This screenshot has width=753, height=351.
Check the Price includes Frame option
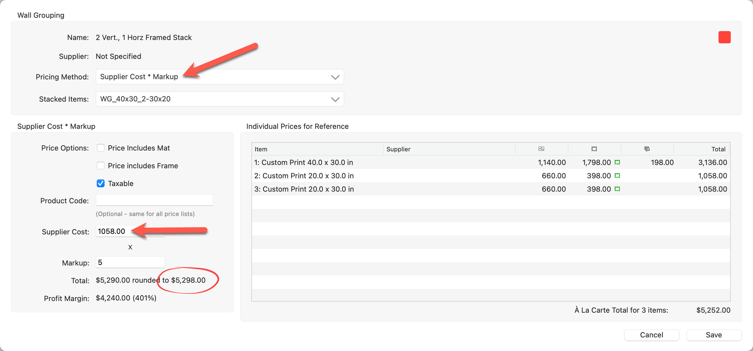point(101,166)
